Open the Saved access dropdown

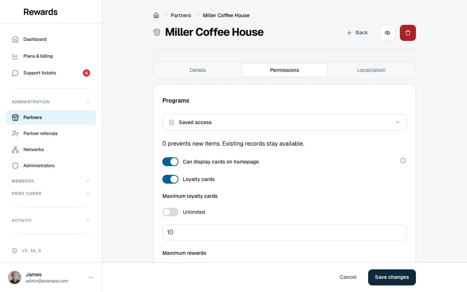click(x=285, y=122)
